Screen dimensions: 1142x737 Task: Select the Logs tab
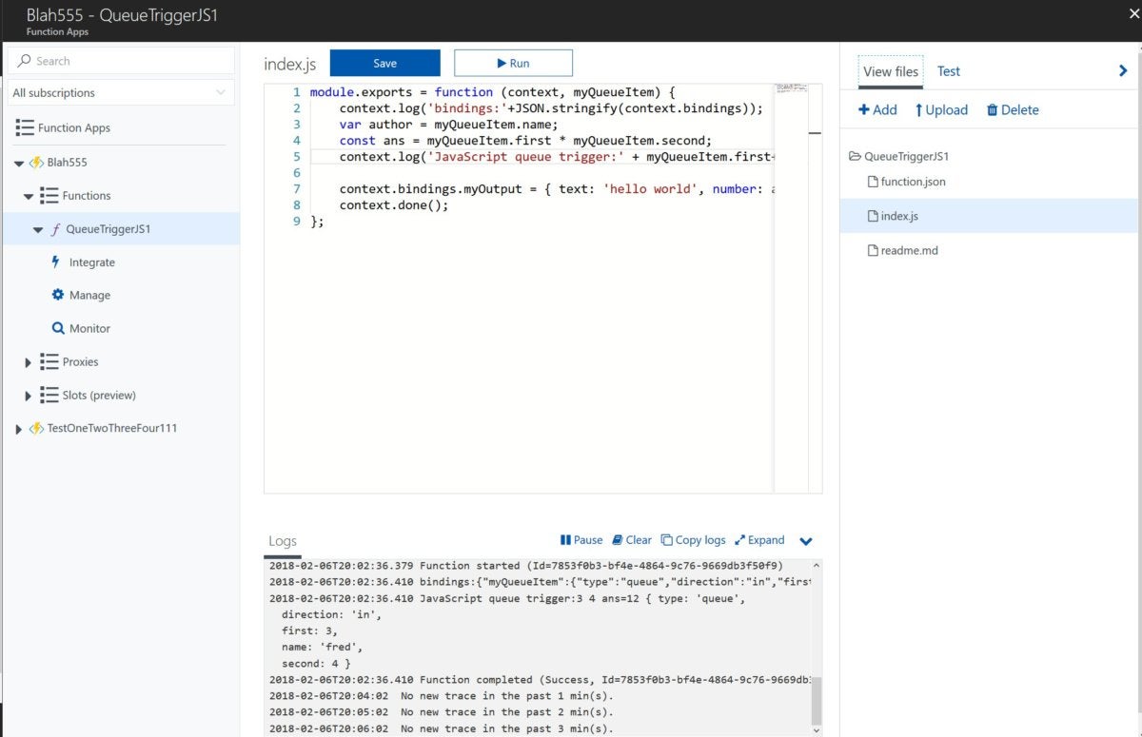point(283,541)
